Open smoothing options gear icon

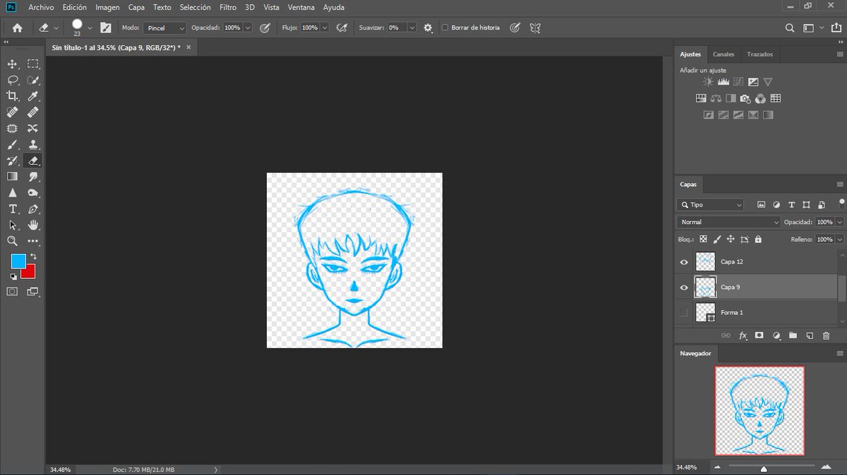point(428,27)
